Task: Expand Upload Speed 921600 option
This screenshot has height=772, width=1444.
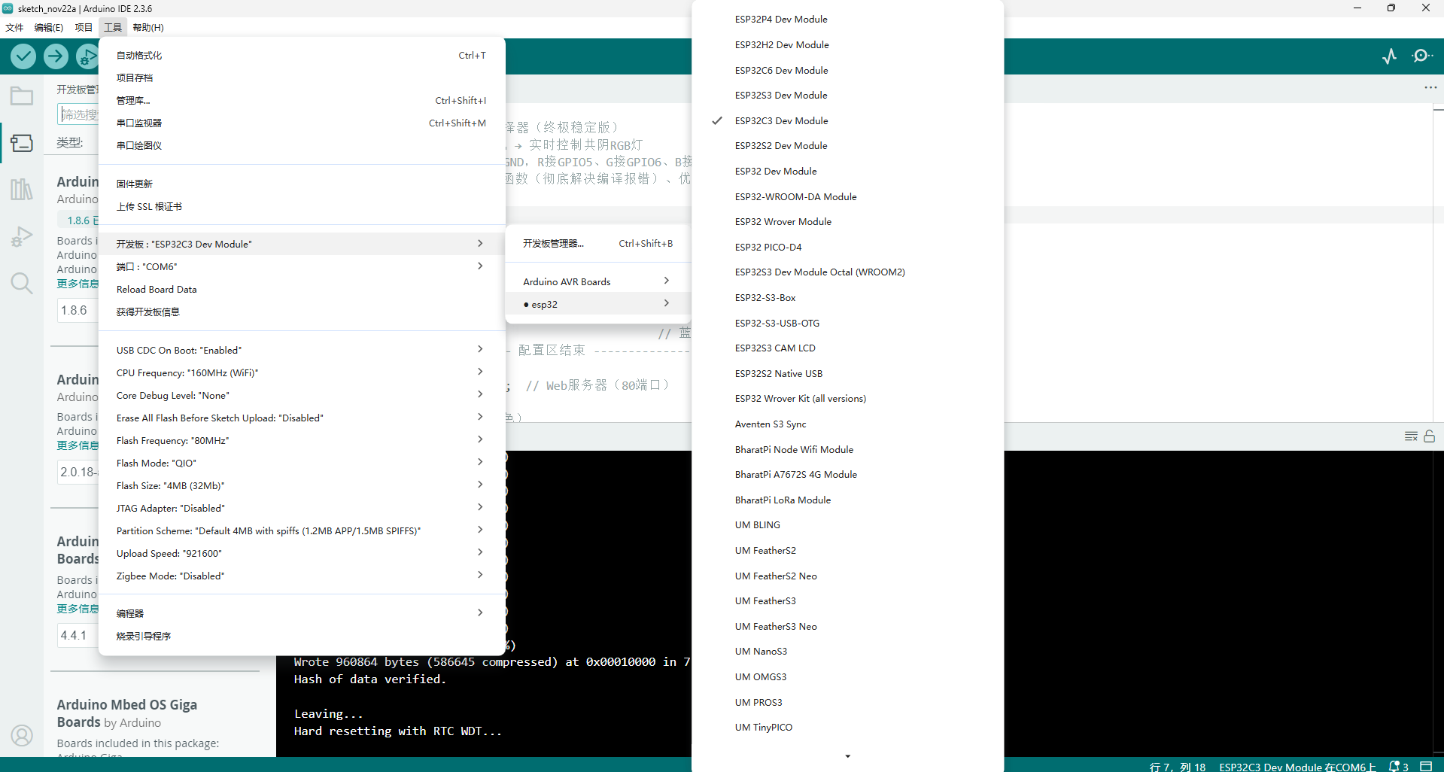Action: [302, 553]
